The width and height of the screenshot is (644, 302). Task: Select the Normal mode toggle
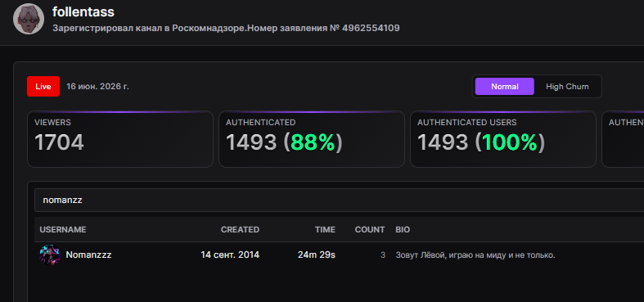coord(504,87)
